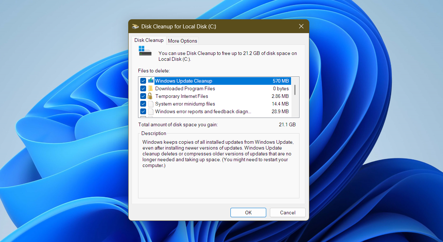Viewport: 443px width, 242px height.
Task: Click the Cancel button
Action: tap(287, 213)
